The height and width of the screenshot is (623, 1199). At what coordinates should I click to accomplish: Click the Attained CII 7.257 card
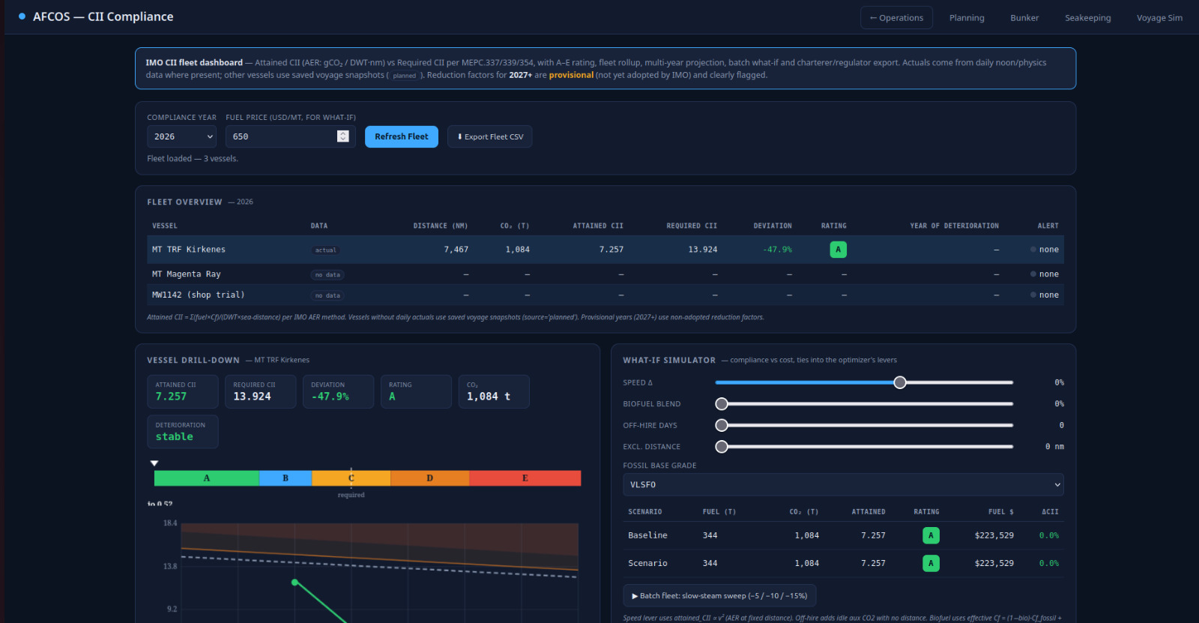(x=183, y=391)
